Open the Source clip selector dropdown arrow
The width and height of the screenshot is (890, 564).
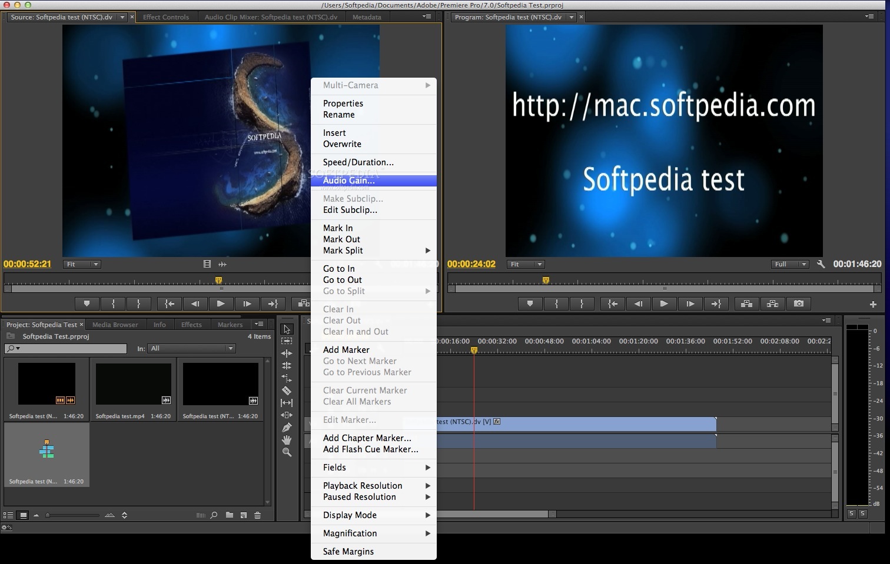(x=122, y=17)
